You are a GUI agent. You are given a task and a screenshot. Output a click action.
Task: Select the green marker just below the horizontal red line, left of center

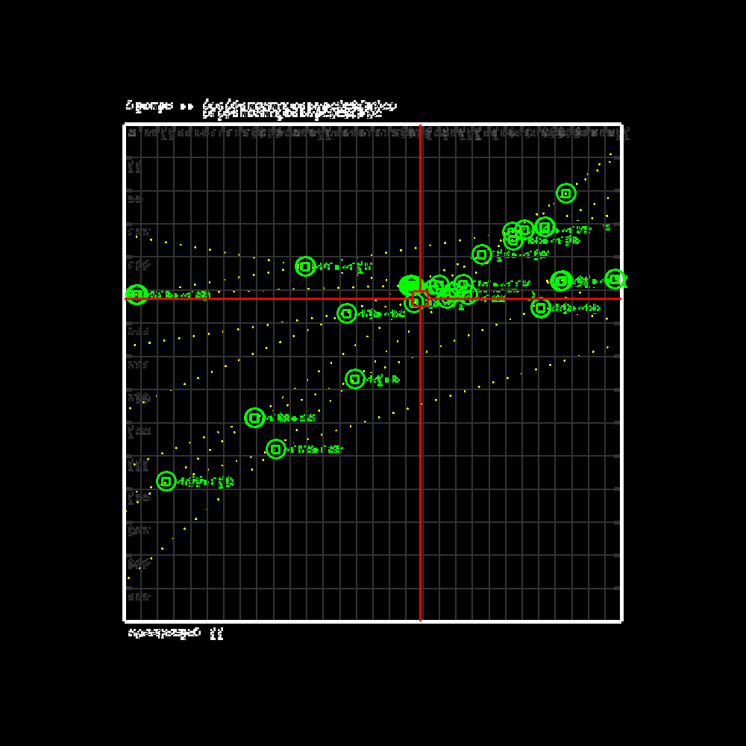click(346, 313)
